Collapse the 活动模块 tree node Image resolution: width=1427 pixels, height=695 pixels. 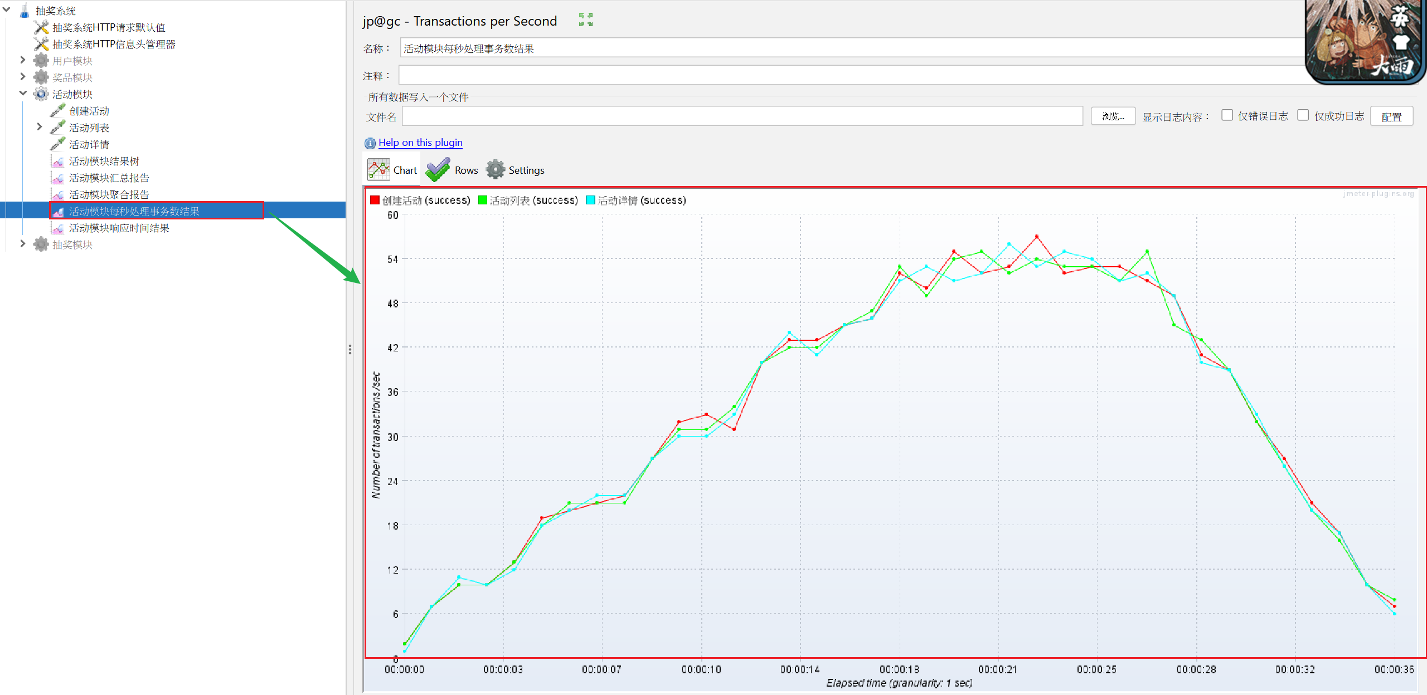click(x=23, y=94)
